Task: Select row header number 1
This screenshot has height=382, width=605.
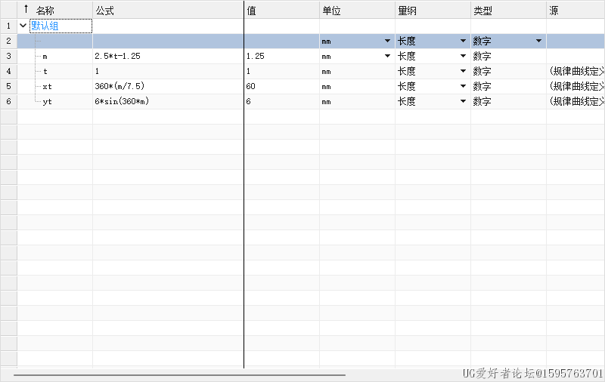Action: point(8,26)
